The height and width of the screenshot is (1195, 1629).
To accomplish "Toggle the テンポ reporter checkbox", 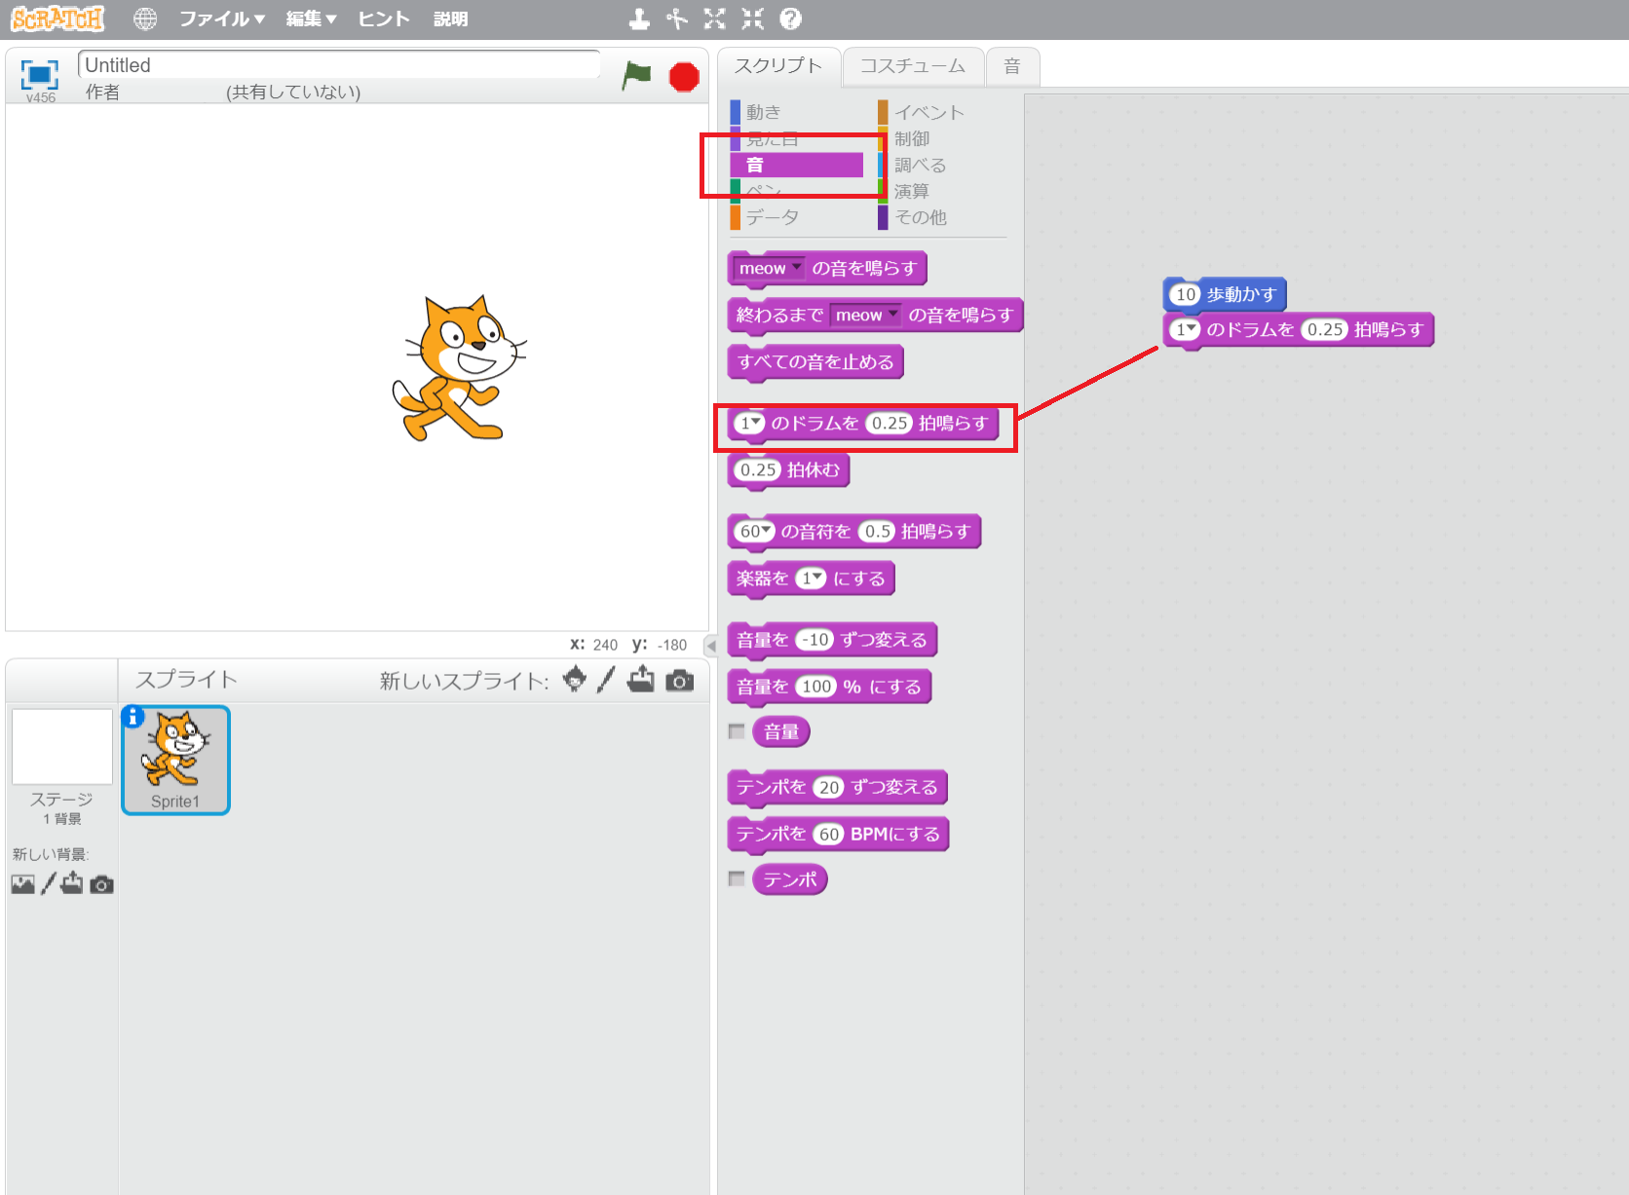I will tap(737, 879).
